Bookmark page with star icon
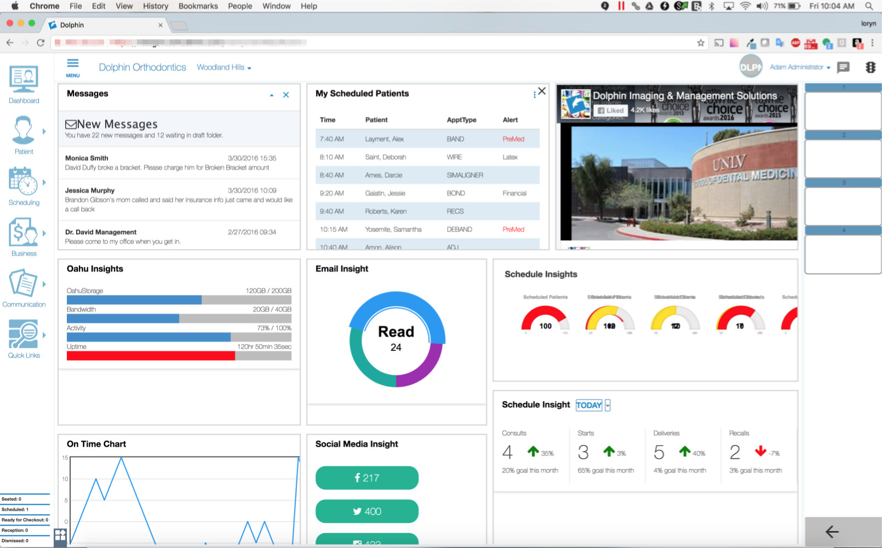 click(x=701, y=43)
